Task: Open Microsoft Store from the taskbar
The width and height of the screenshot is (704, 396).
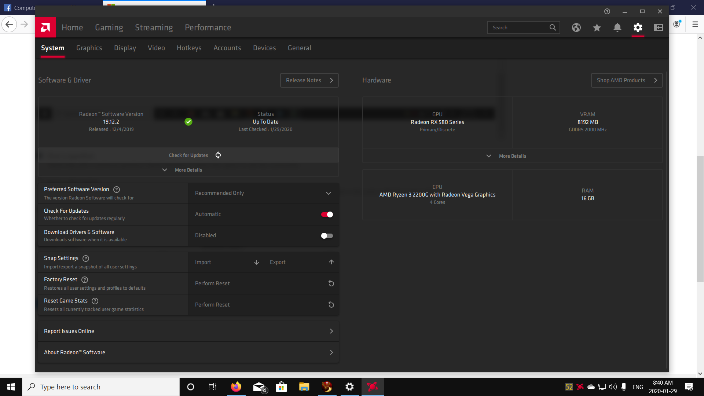Action: point(281,387)
